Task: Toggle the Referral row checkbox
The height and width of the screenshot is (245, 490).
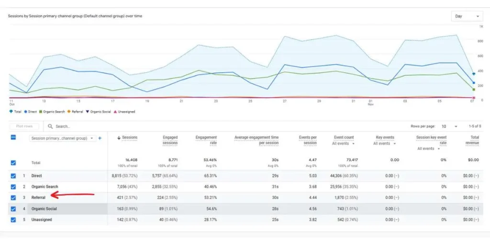Action: [x=13, y=198]
